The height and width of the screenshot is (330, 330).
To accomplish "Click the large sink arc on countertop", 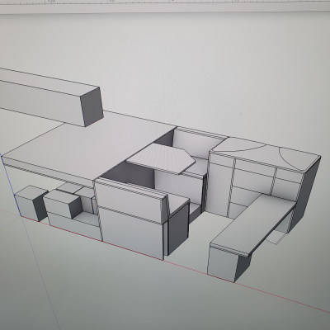I will click(242, 144).
